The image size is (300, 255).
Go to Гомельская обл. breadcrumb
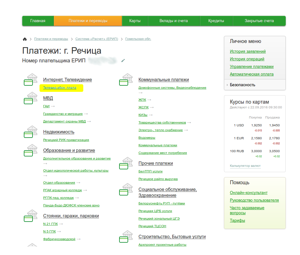pos(138,39)
